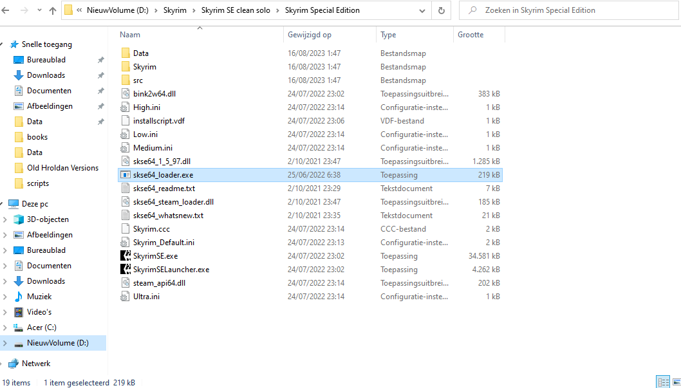Select skse64_whatsnew.txt document icon
This screenshot has width=681, height=388.
[126, 215]
